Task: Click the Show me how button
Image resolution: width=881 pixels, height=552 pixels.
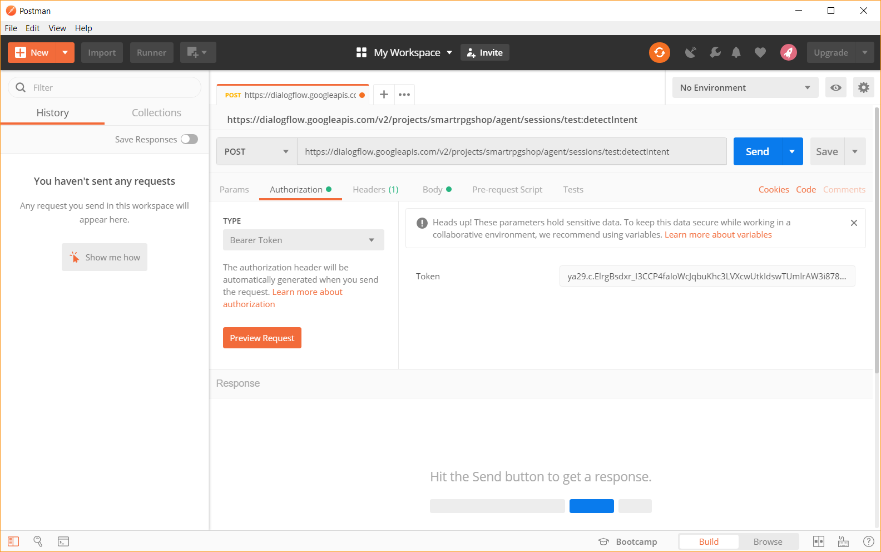Action: coord(105,257)
